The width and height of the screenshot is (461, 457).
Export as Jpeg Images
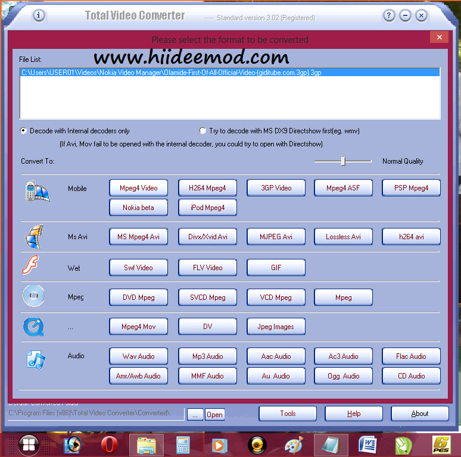pos(276,327)
